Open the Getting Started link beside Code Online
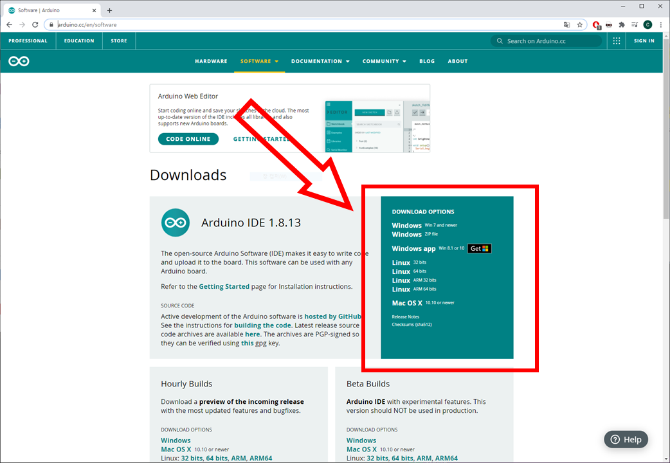This screenshot has width=670, height=463. point(262,139)
